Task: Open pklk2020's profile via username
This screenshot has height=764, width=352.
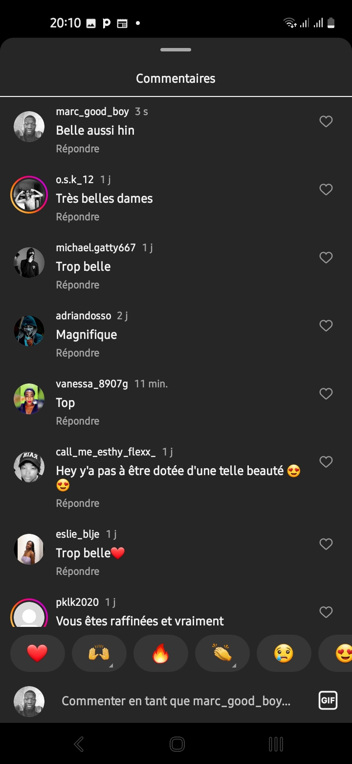Action: point(77,602)
